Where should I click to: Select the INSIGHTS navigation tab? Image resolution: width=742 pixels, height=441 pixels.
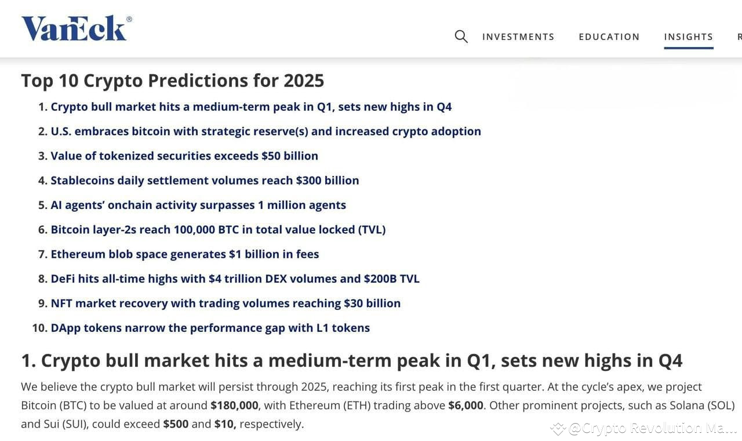point(688,36)
